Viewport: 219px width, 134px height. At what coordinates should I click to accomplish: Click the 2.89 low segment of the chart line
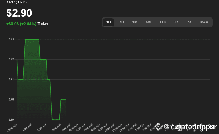pyautogui.click(x=56, y=120)
